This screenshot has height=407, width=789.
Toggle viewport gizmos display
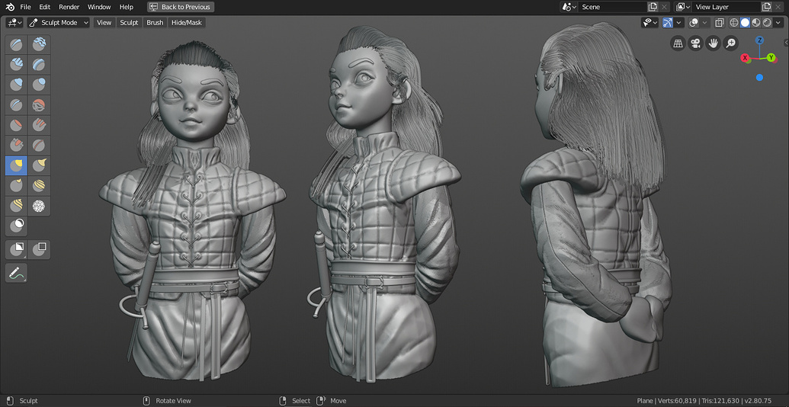(x=668, y=23)
